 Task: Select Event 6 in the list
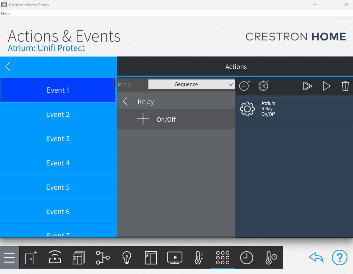tap(58, 212)
